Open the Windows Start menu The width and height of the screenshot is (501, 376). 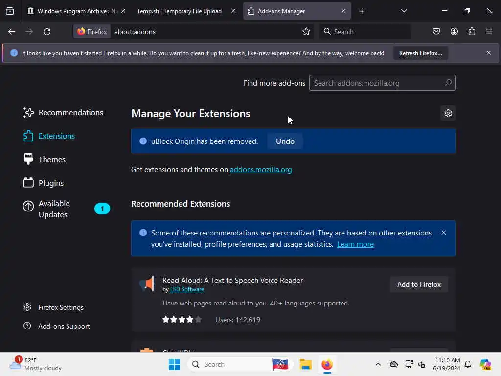pyautogui.click(x=175, y=364)
